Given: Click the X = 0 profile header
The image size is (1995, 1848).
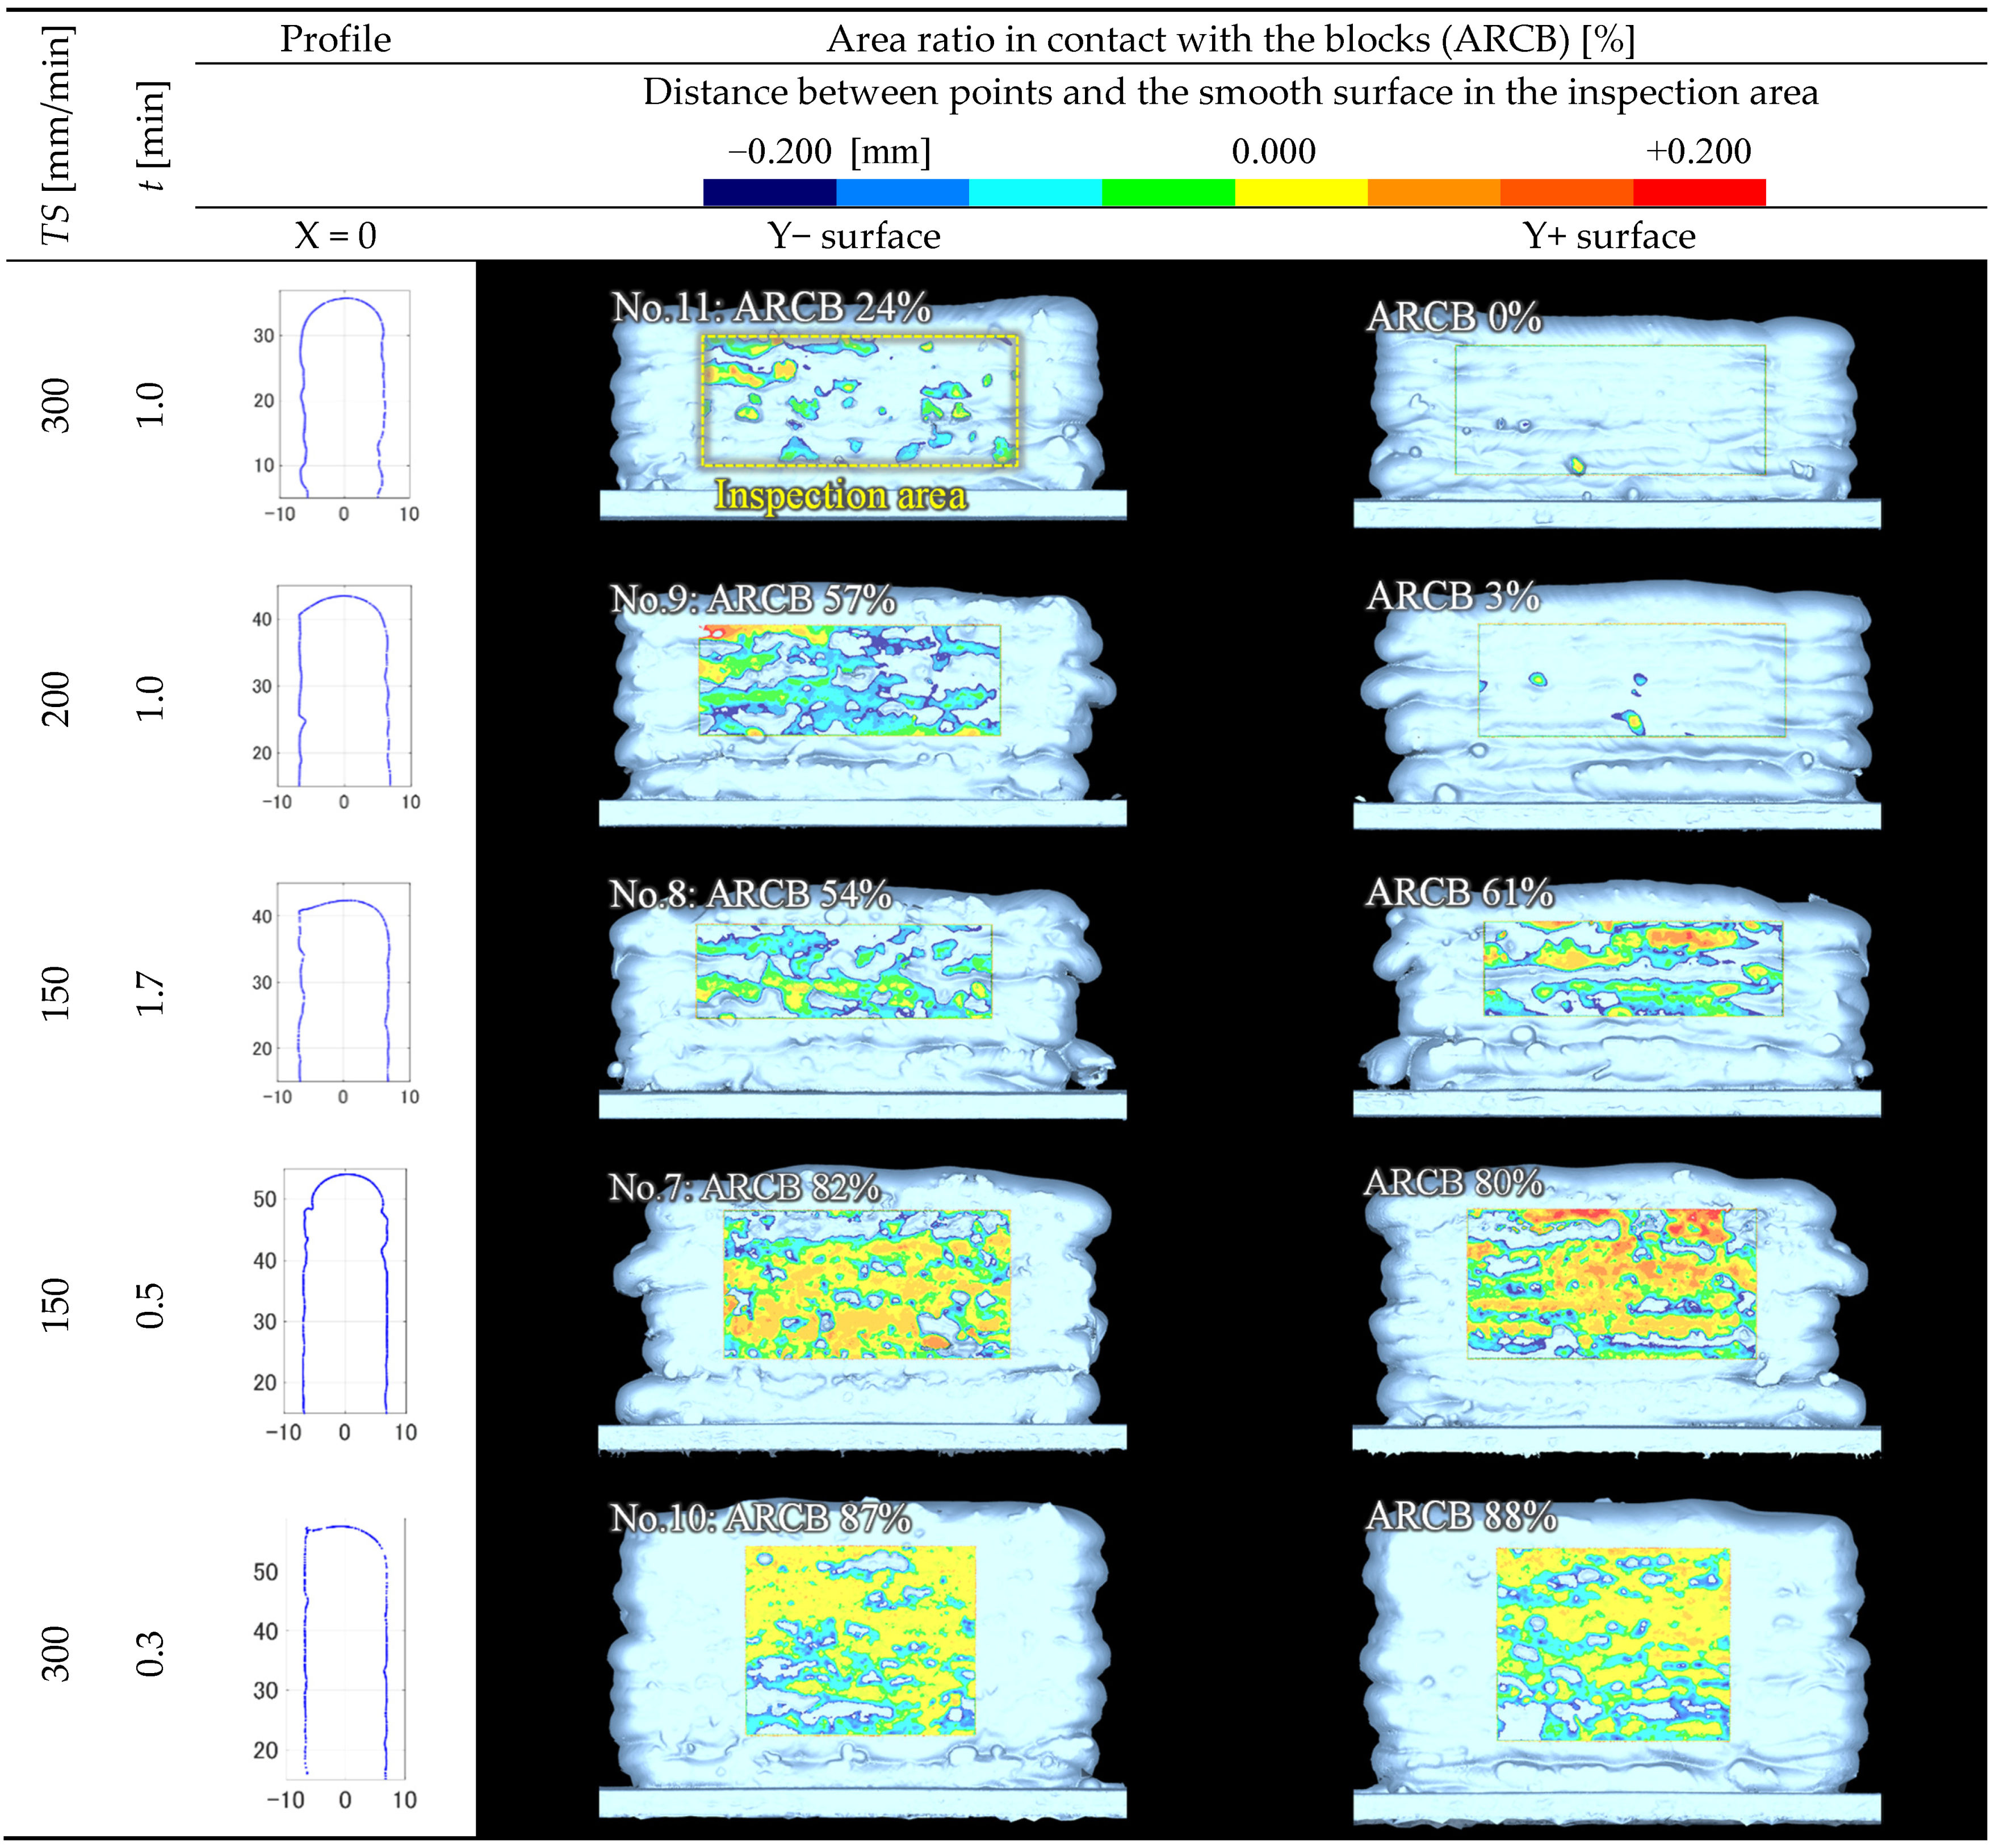Looking at the screenshot, I should (x=335, y=236).
